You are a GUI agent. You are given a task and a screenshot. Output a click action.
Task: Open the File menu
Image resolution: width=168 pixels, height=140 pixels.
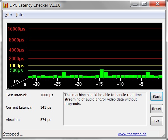coord(8,15)
